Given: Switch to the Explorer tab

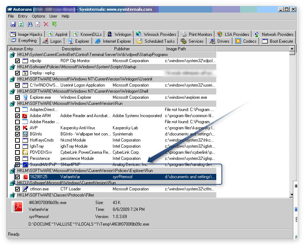Looking at the screenshot, I should 78,41.
